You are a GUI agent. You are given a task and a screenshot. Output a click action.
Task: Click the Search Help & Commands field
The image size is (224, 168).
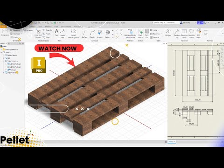point(165,23)
